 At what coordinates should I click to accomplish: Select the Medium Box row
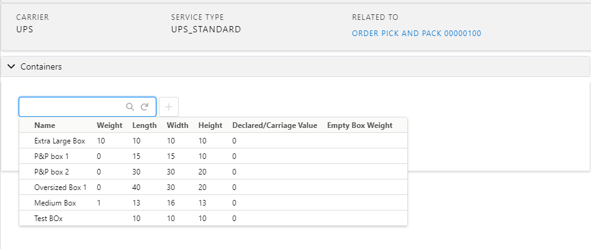214,203
